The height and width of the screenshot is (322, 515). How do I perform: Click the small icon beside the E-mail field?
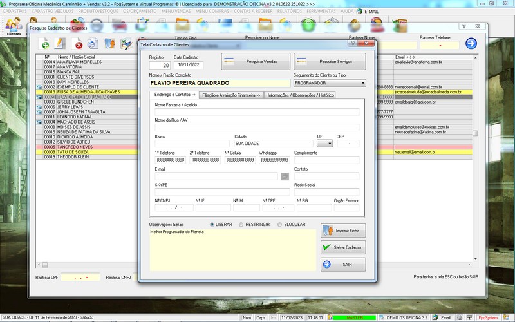[x=285, y=176]
